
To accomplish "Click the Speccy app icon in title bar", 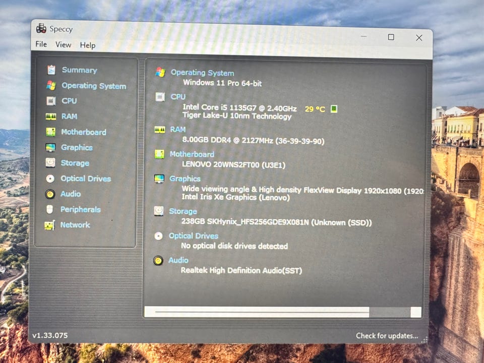I will (x=41, y=28).
